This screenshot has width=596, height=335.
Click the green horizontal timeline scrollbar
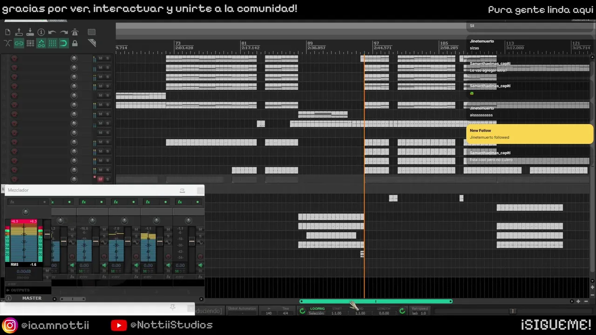376,301
